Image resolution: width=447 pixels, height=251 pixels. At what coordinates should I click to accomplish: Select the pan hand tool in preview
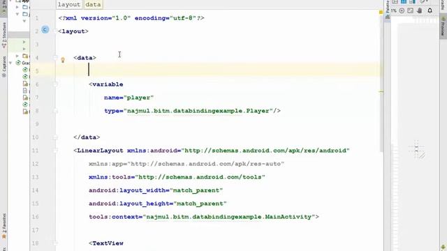[419, 11]
